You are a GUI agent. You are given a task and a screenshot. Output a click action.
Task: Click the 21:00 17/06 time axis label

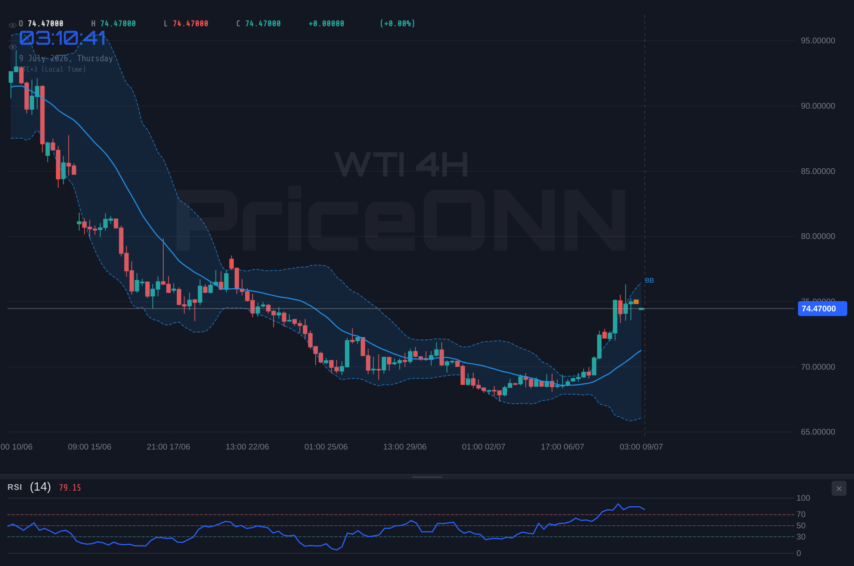[168, 447]
